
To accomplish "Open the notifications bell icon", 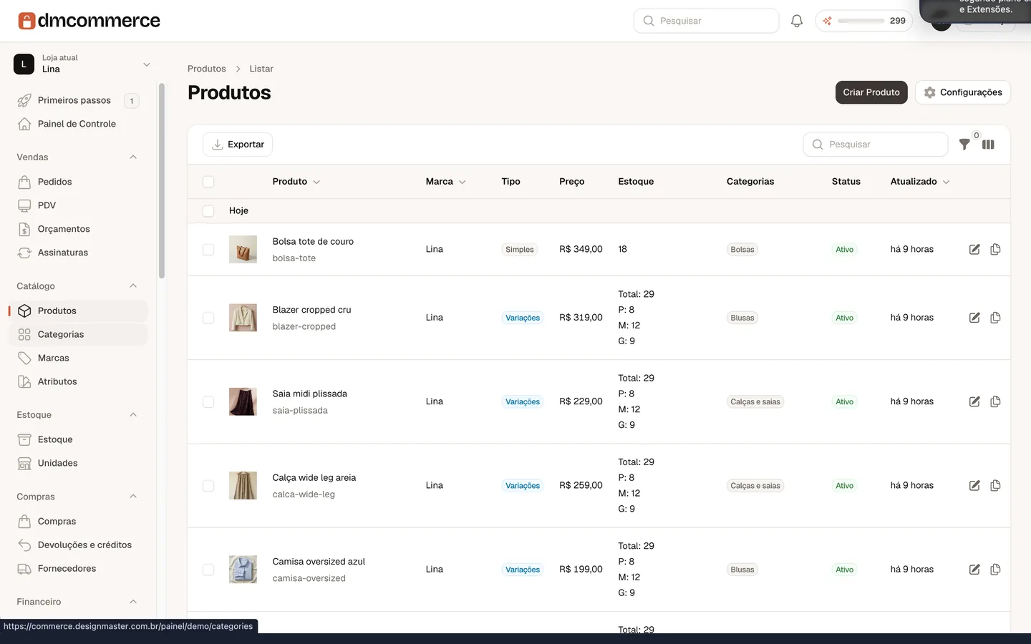I will click(796, 21).
